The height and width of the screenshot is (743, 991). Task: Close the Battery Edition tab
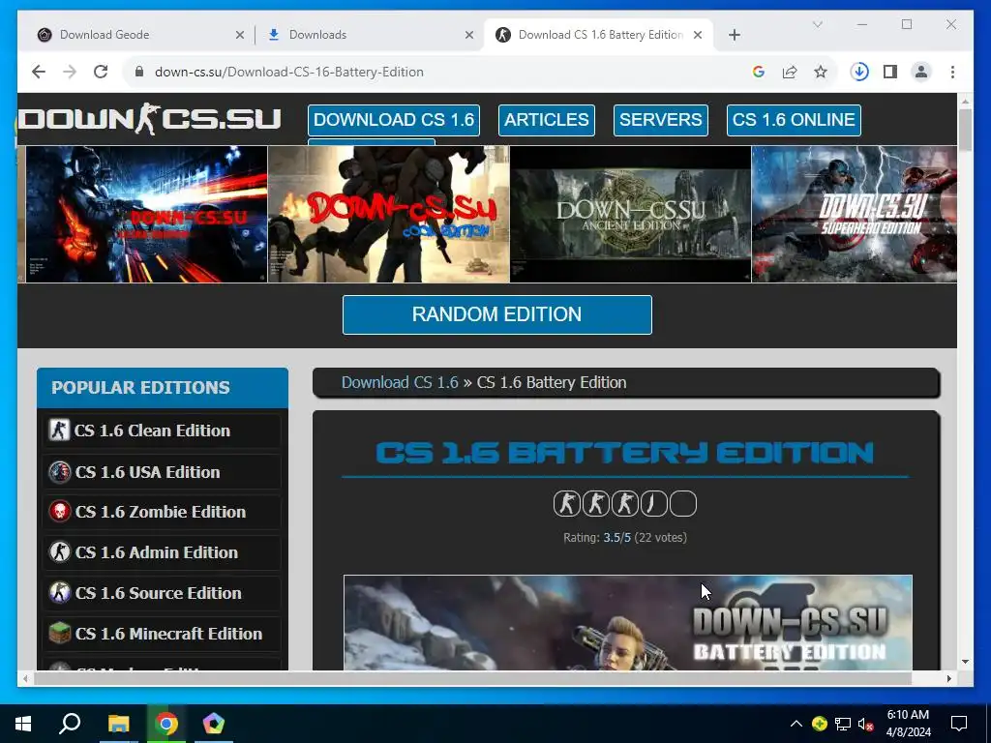tap(698, 35)
